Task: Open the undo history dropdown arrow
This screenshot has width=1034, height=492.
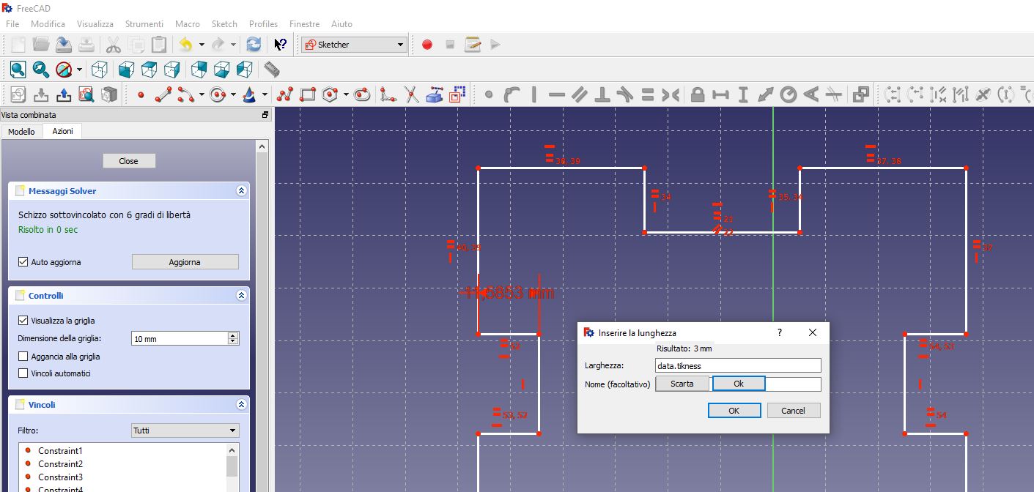Action: (x=202, y=45)
